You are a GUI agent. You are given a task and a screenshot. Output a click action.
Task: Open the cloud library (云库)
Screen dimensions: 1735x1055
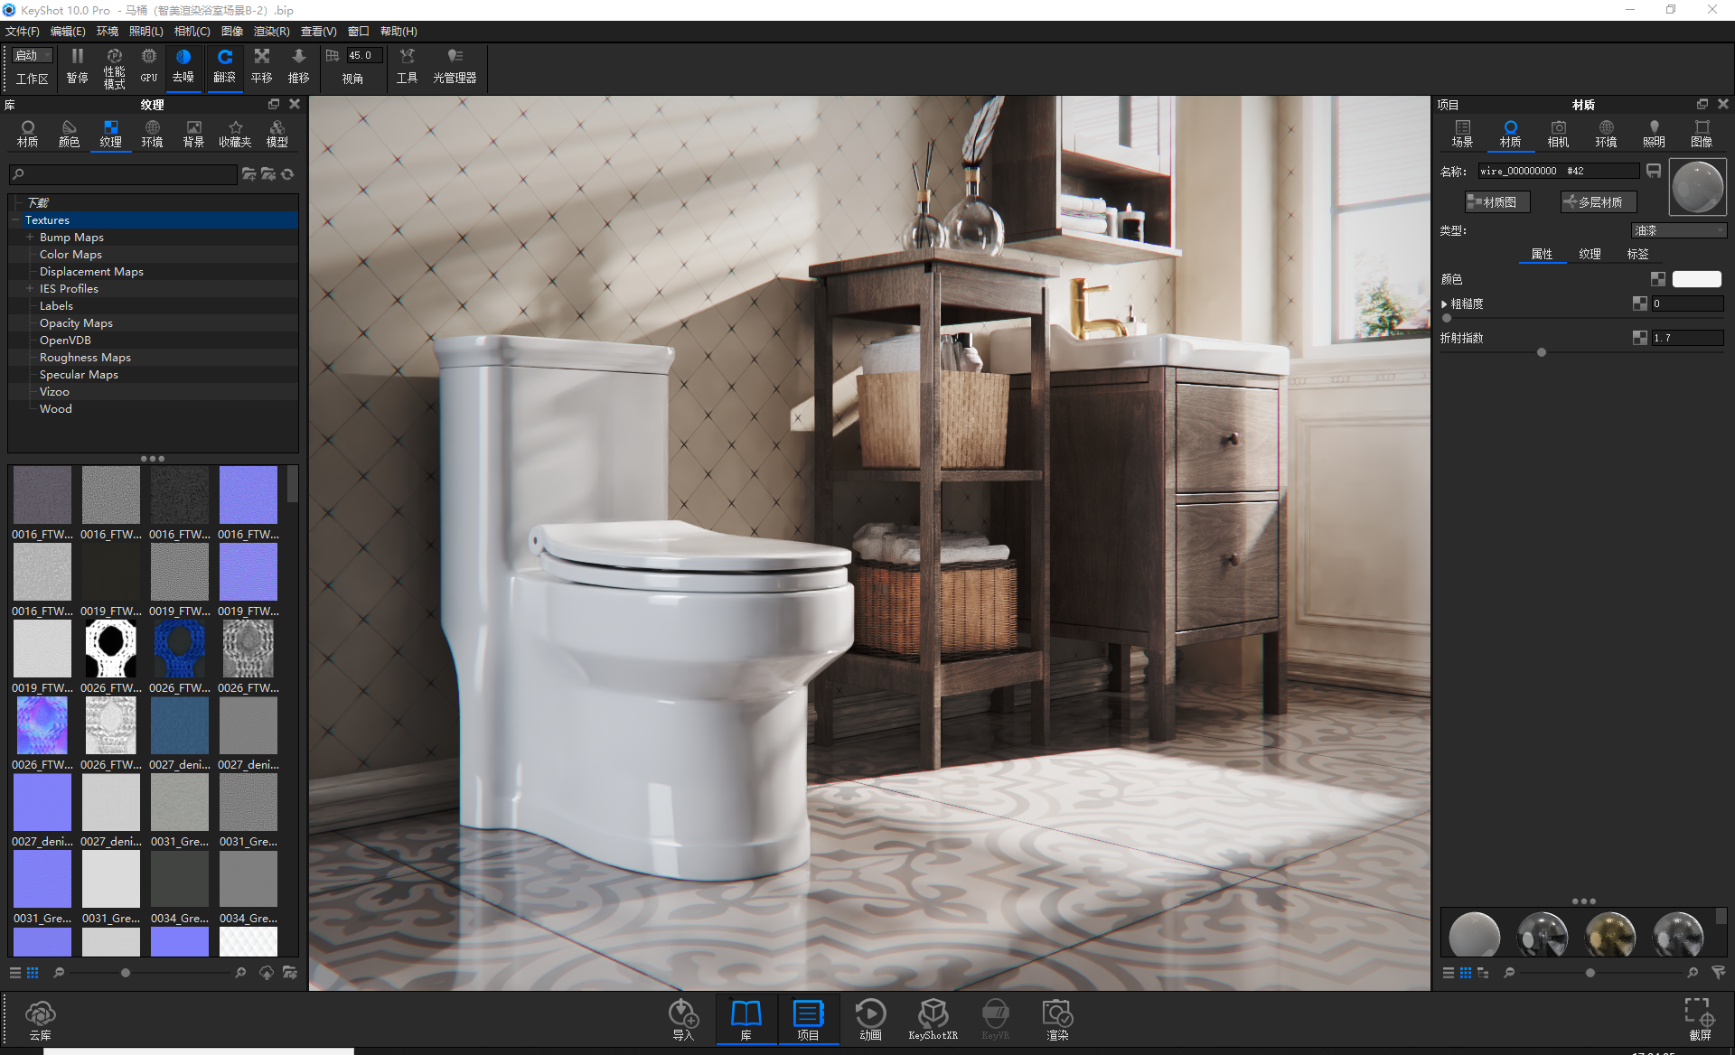click(x=41, y=1019)
